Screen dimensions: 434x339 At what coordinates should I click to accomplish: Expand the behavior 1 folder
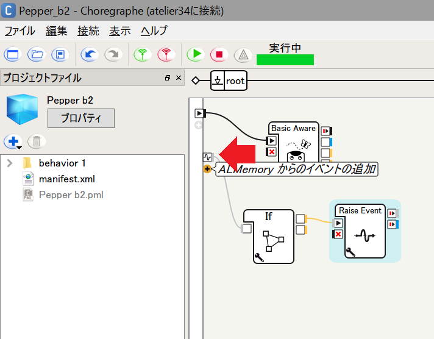tap(10, 163)
